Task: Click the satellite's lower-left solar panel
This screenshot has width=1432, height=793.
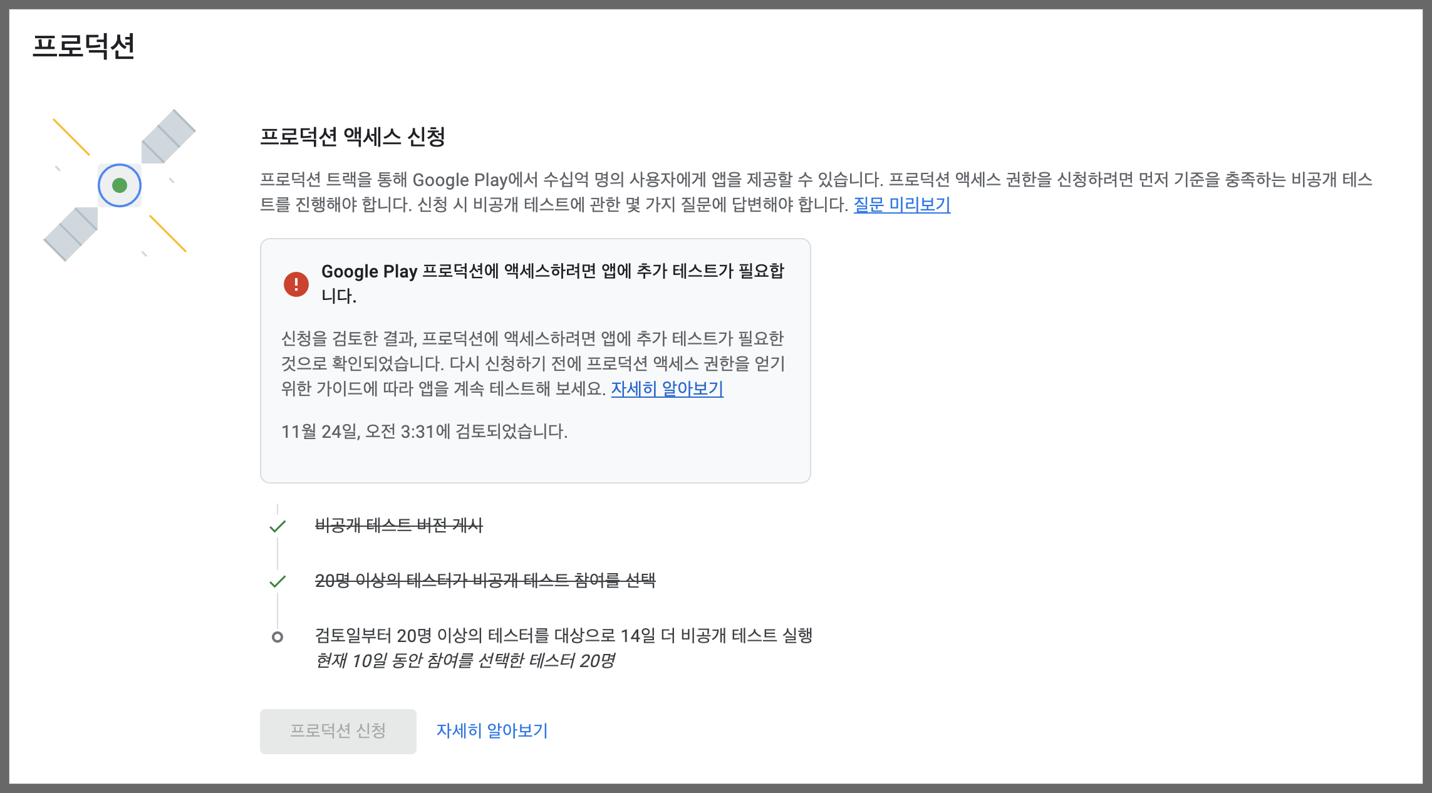Action: pos(71,233)
